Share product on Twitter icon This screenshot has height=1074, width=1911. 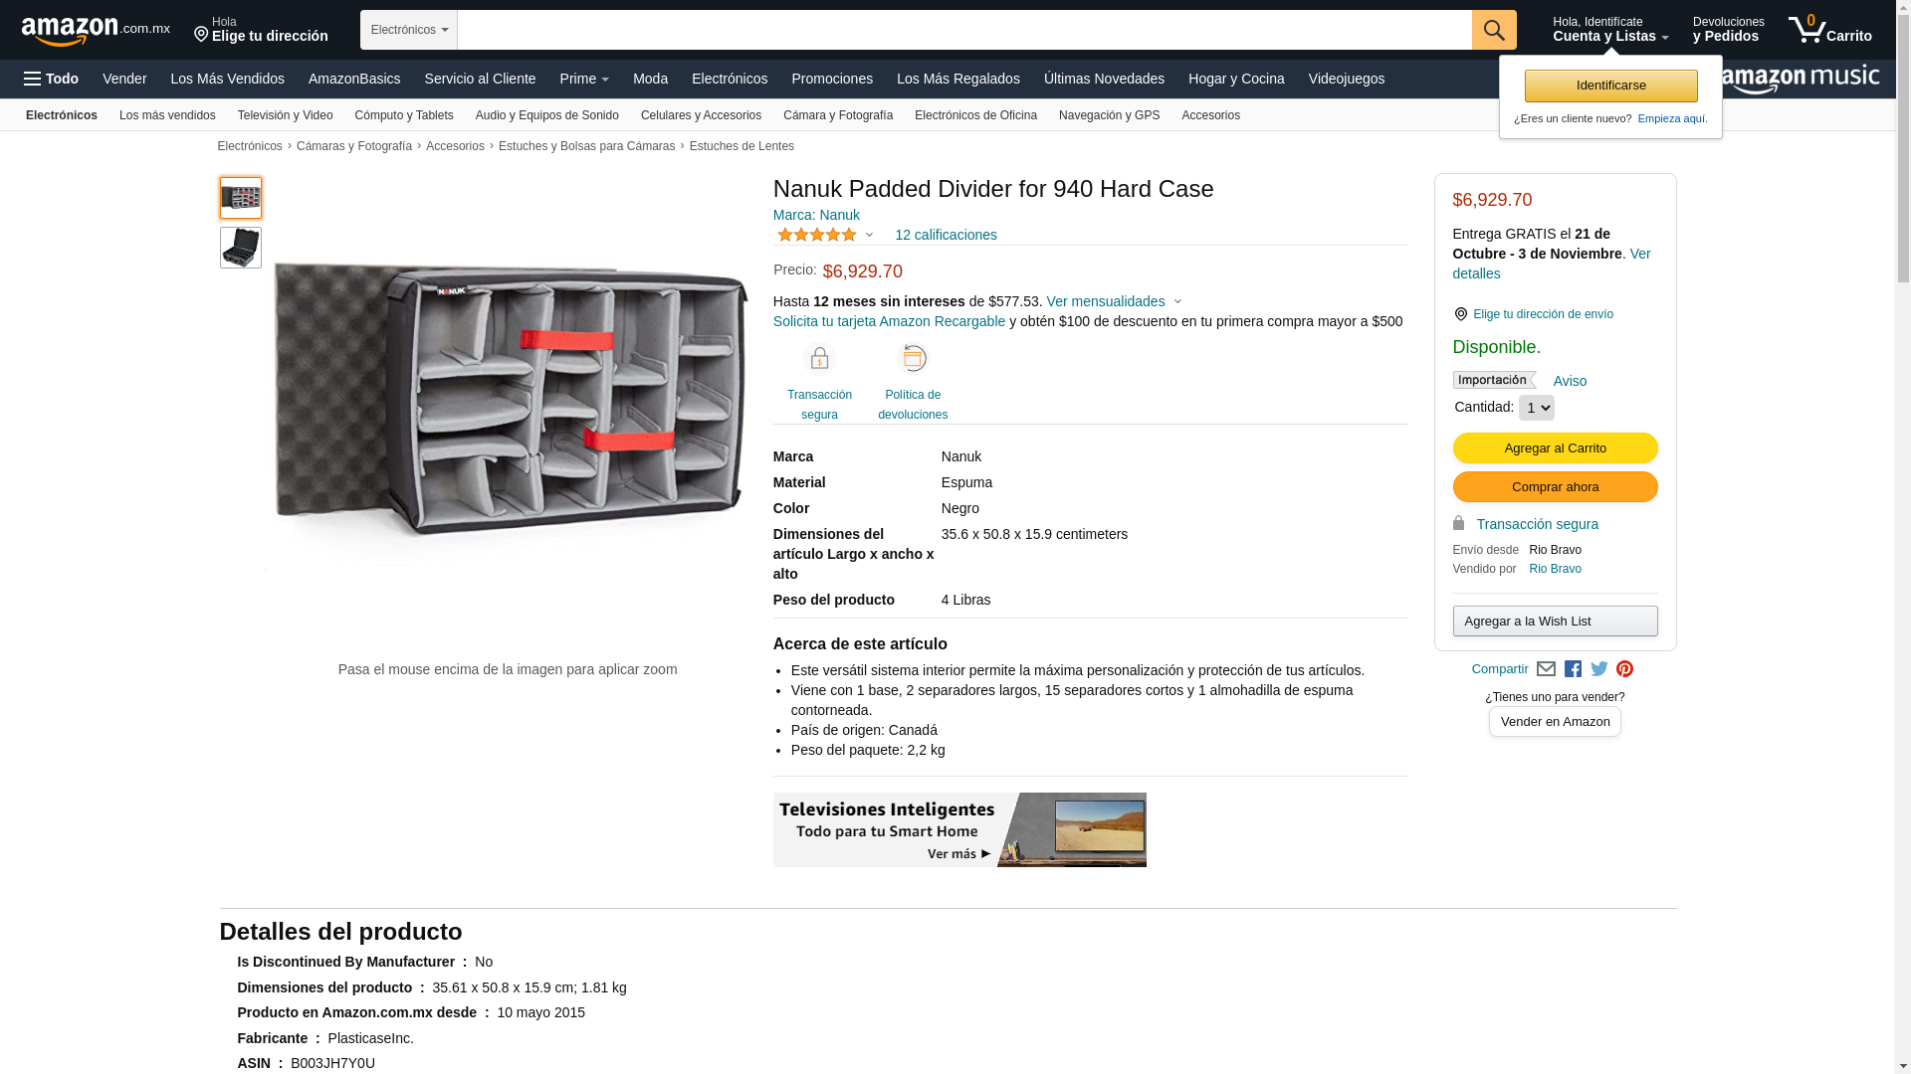(1599, 669)
